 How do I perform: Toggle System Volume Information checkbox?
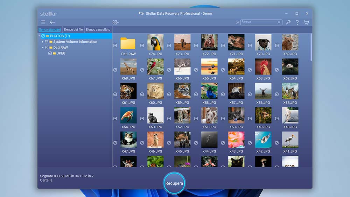[47, 42]
